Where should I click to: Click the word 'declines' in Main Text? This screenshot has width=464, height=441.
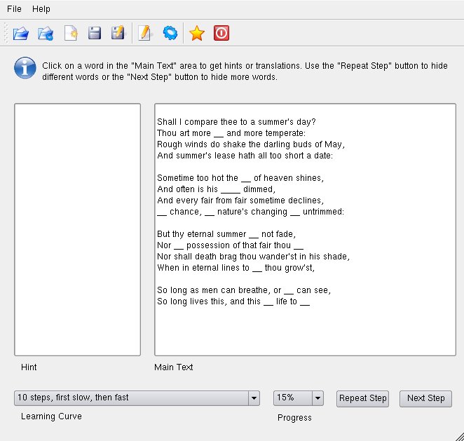(304, 201)
